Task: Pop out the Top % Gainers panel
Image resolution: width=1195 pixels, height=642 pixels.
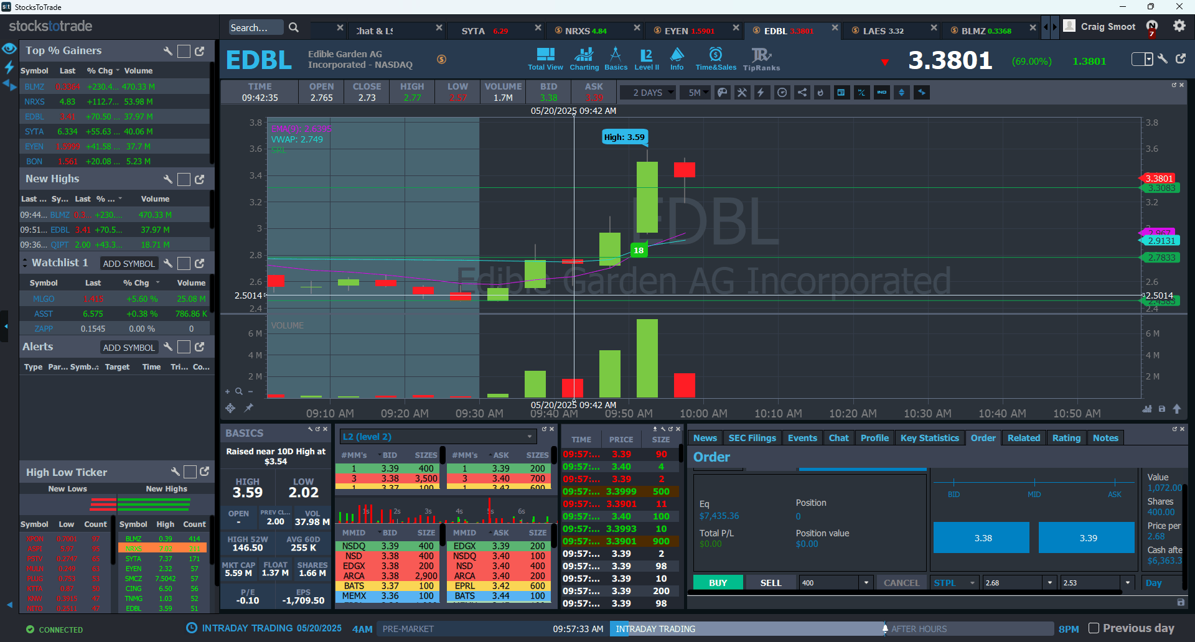Action: tap(200, 51)
